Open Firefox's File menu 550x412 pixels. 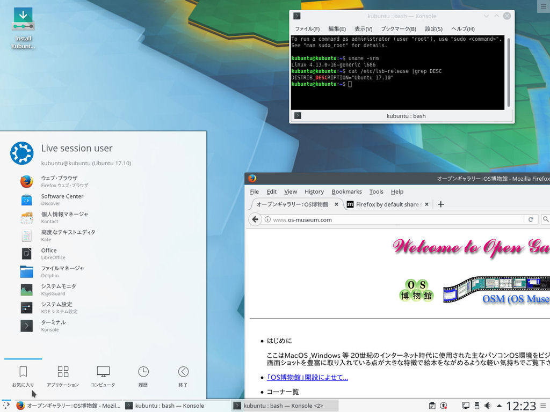click(254, 192)
